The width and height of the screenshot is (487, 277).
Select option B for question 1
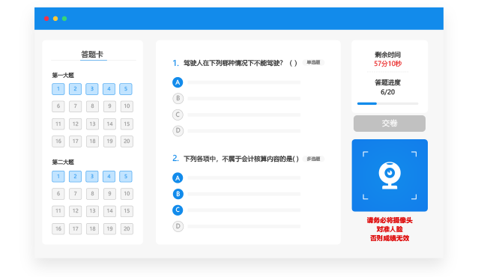tap(178, 99)
